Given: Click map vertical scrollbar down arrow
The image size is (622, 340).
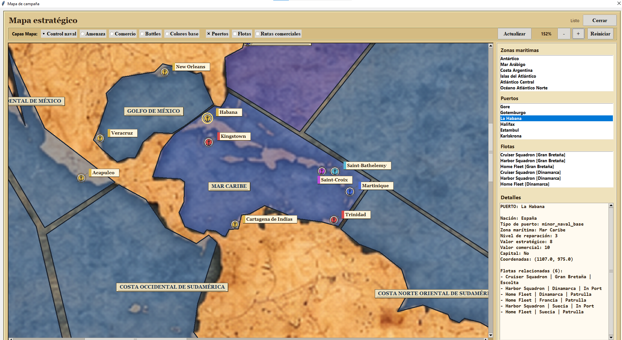Looking at the screenshot, I should pyautogui.click(x=491, y=335).
